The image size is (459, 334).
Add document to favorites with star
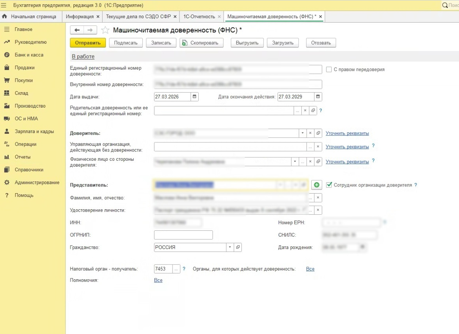[105, 30]
